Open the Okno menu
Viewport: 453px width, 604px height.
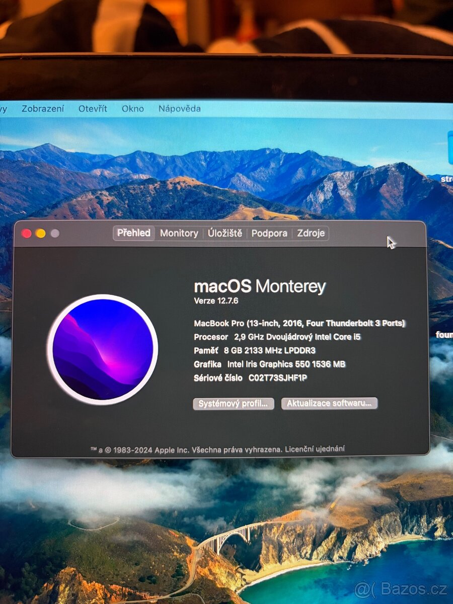coord(133,108)
